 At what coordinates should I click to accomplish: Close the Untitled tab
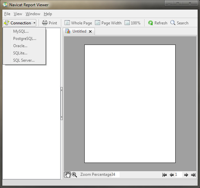(90, 31)
